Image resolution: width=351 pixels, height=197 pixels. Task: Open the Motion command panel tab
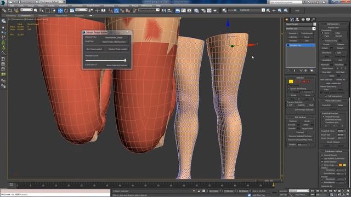click(303, 20)
